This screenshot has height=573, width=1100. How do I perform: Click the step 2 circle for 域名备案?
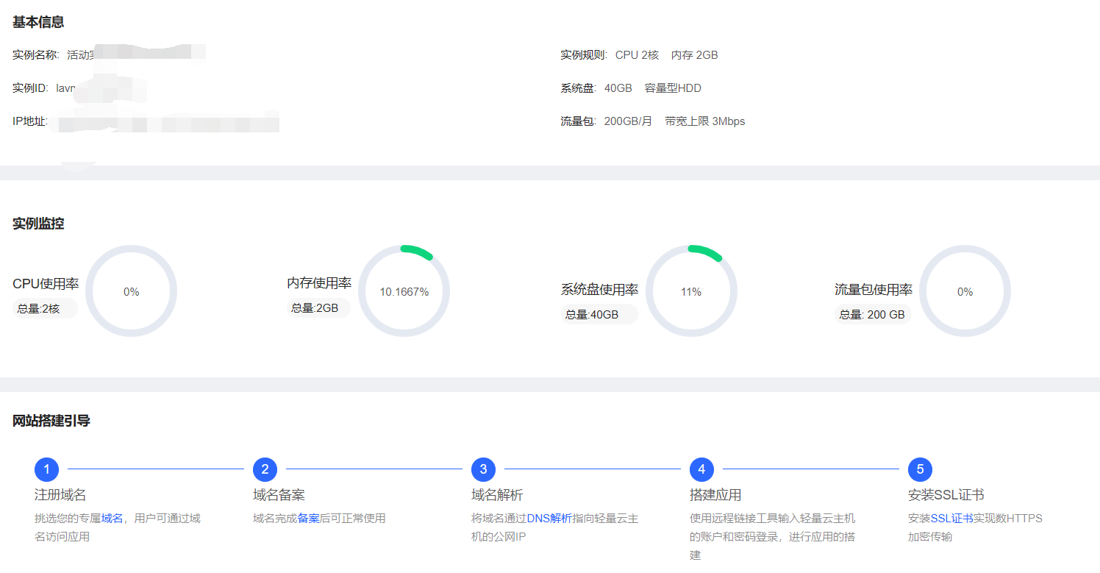click(265, 469)
